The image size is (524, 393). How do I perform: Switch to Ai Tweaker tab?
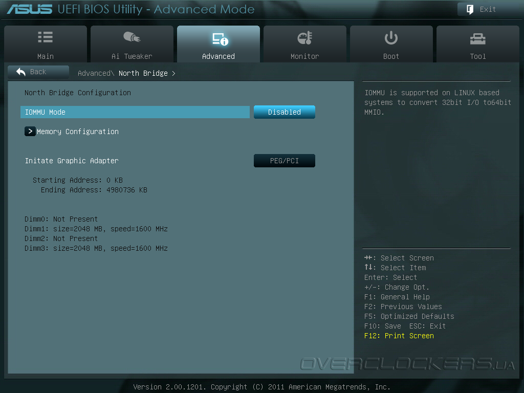point(132,44)
